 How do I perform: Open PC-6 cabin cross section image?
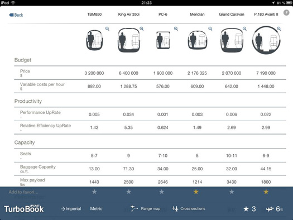[x=163, y=40]
